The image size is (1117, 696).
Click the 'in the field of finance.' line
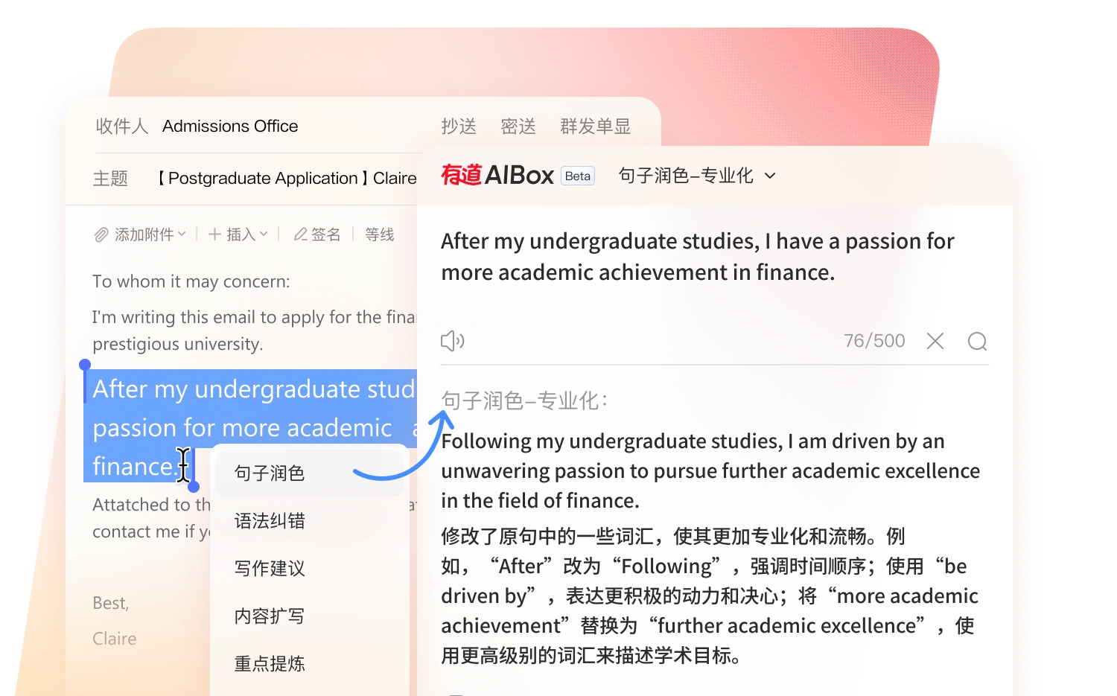540,501
